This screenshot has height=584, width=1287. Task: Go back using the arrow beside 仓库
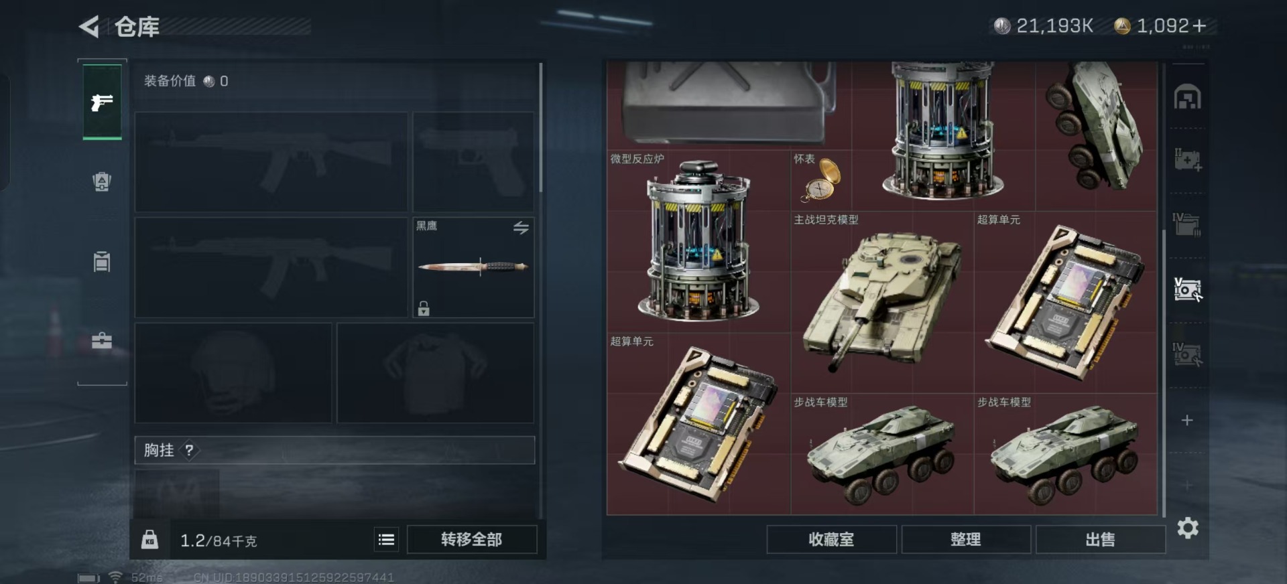click(89, 27)
